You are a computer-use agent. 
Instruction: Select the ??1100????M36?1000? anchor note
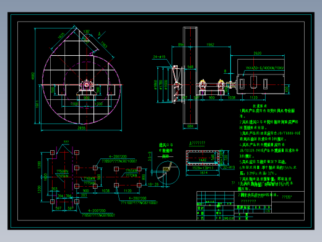point(139,203)
